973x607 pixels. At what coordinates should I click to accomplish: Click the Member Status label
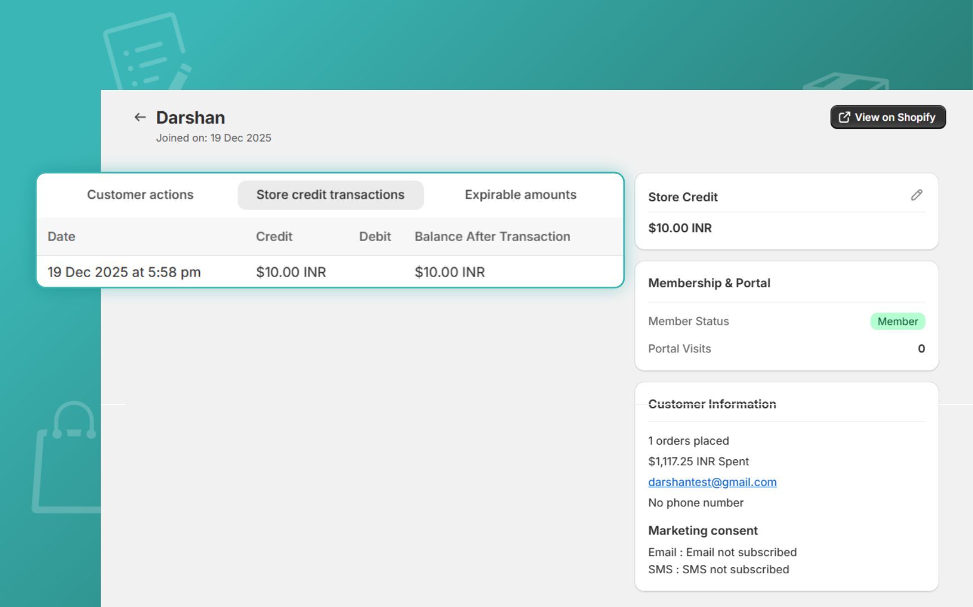click(x=688, y=321)
